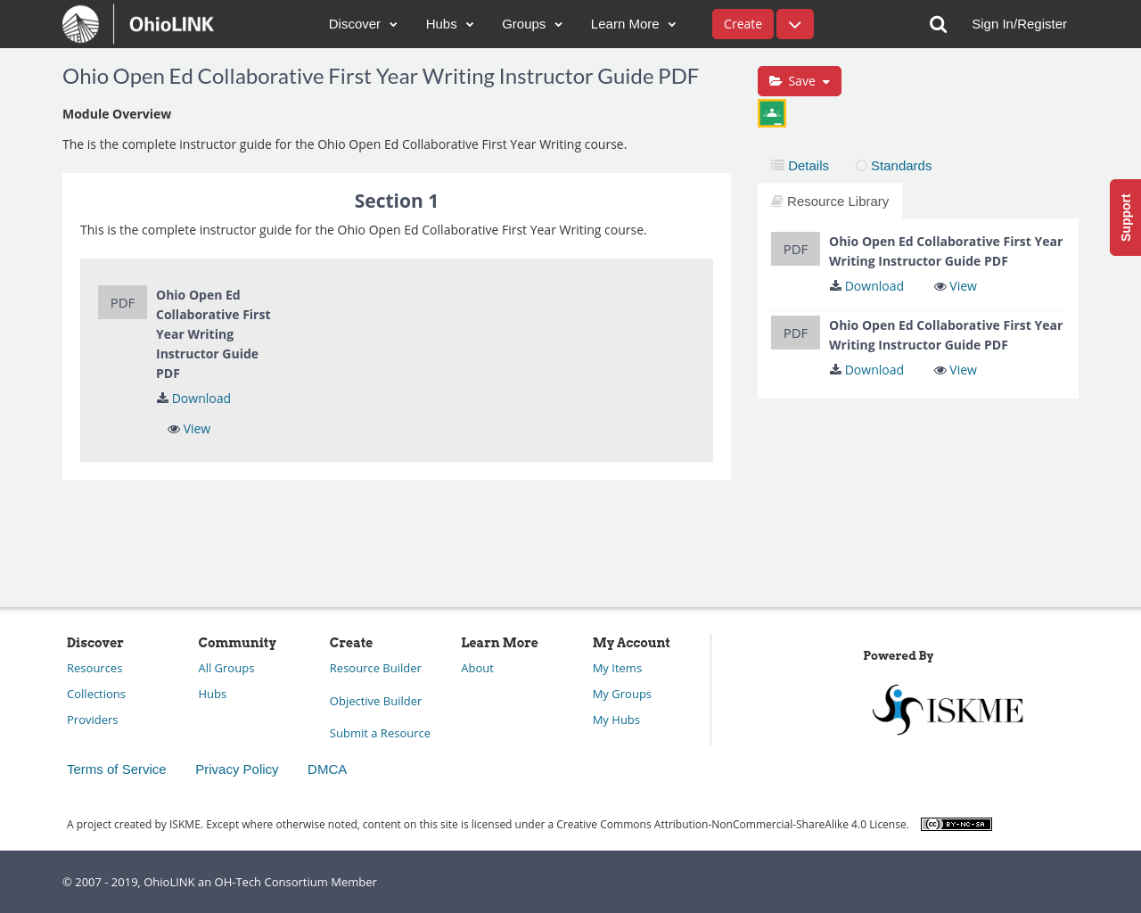
Task: Expand the Hubs dropdown menu
Action: [x=449, y=24]
